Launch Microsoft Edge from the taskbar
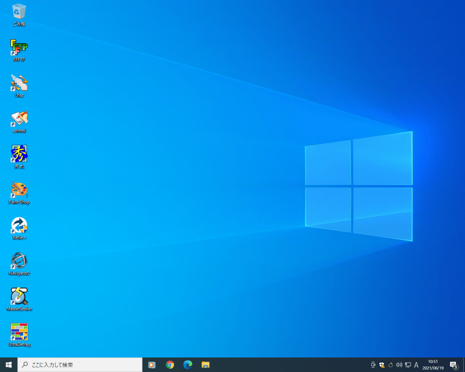 point(188,365)
